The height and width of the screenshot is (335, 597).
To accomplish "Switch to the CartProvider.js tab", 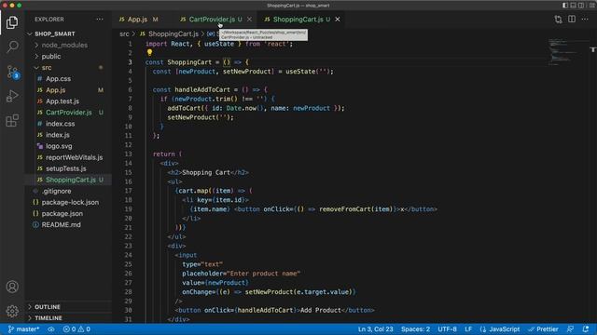I will point(212,19).
